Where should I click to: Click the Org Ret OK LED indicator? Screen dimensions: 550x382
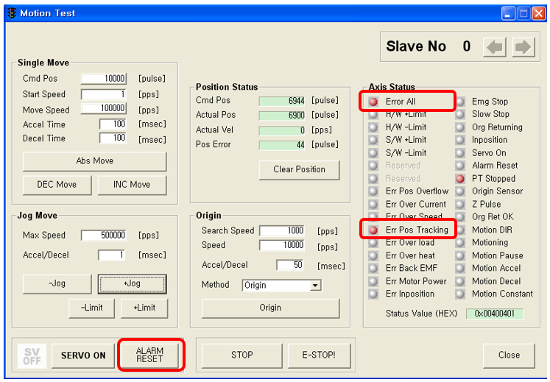(x=460, y=217)
